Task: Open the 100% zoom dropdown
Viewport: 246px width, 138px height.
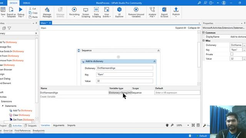Action: tap(188, 125)
